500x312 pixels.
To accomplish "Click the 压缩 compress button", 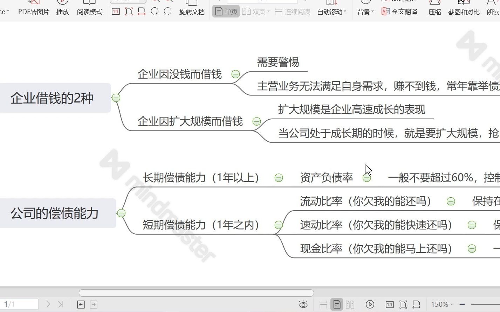I will 434,8.
